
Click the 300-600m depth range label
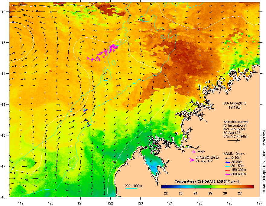[238, 174]
